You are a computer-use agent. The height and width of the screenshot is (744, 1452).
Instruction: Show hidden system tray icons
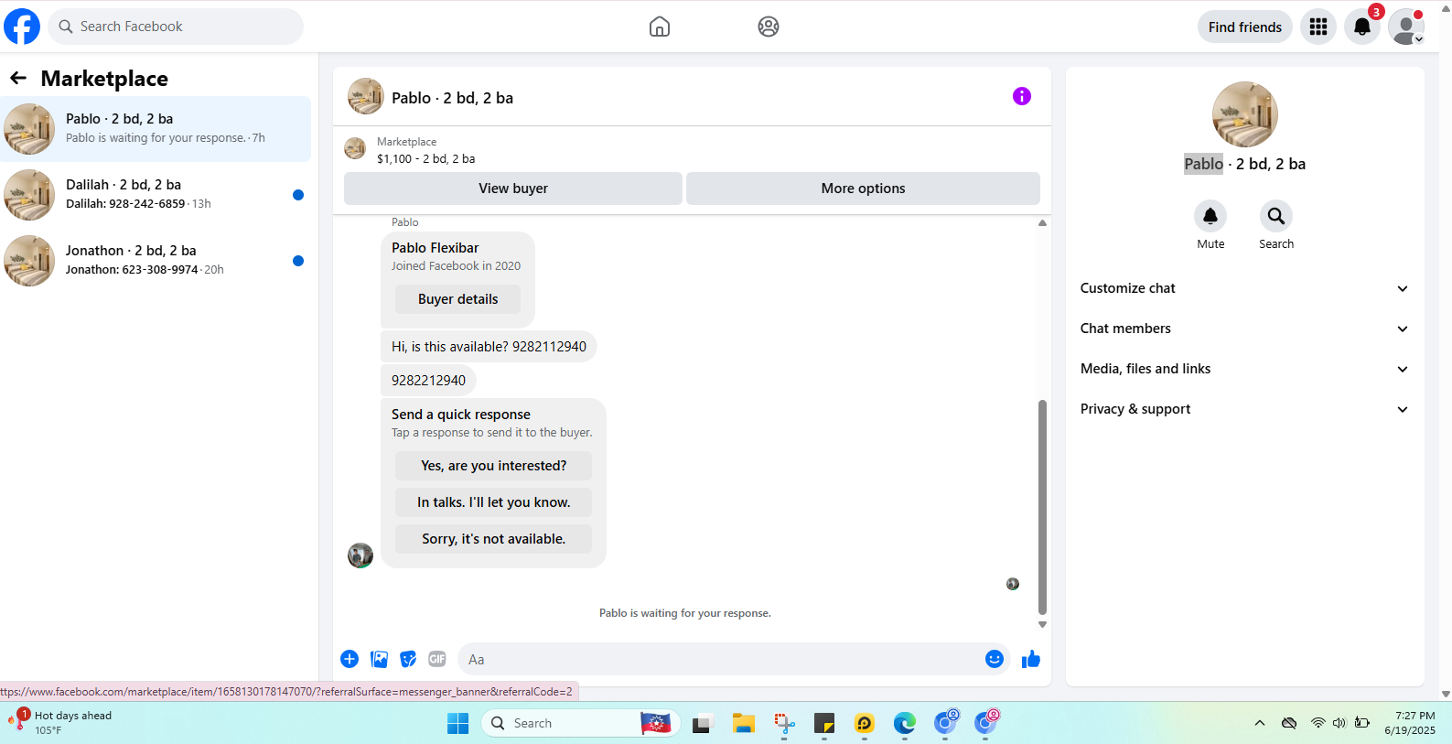[1260, 723]
